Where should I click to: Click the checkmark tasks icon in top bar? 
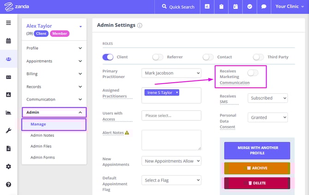click(250, 7)
